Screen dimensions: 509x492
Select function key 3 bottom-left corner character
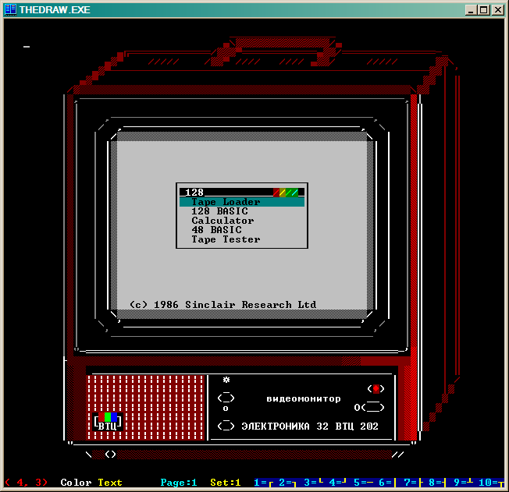click(x=314, y=483)
